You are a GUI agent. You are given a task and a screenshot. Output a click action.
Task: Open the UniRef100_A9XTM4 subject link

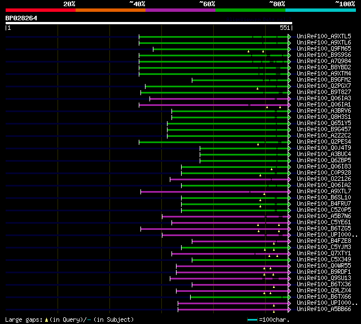pyautogui.click(x=324, y=74)
